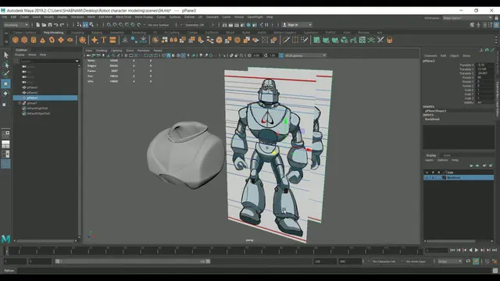Select the Lasso tool in the toolbox

(x=5, y=65)
